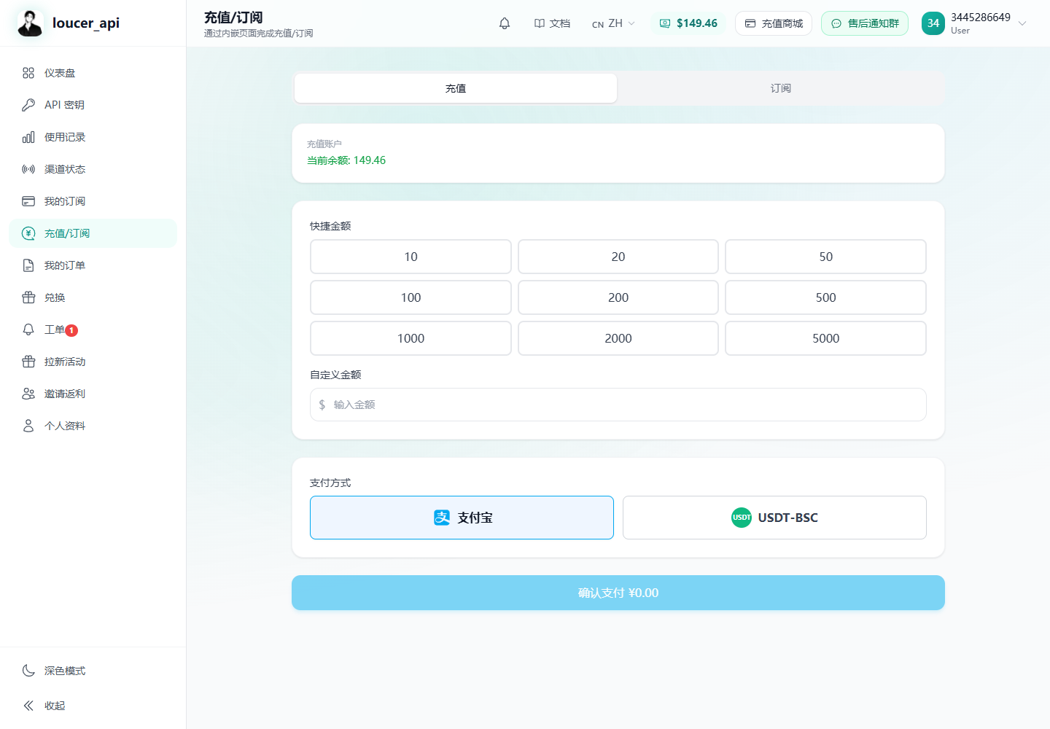Click the moon icon for 深色模式
Viewport: 1050px width, 729px height.
pos(28,671)
